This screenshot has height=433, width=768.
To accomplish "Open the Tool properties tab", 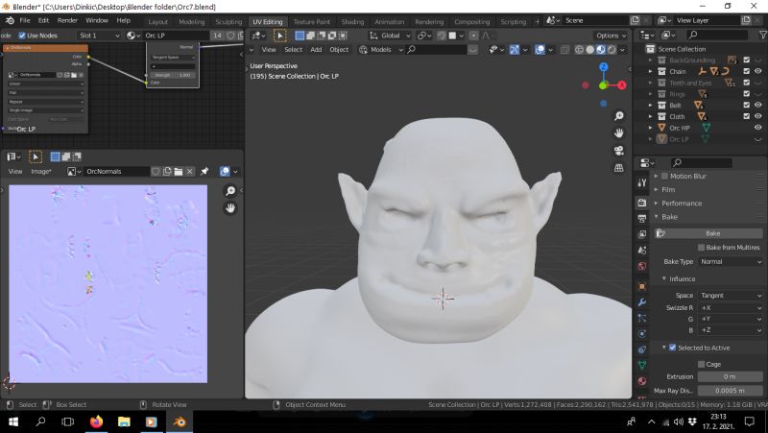I will pos(642,182).
